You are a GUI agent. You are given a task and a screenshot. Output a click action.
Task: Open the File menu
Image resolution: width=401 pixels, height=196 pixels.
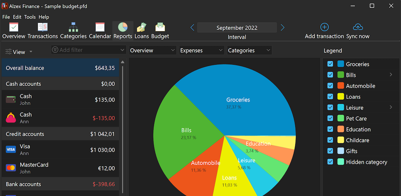(6, 17)
